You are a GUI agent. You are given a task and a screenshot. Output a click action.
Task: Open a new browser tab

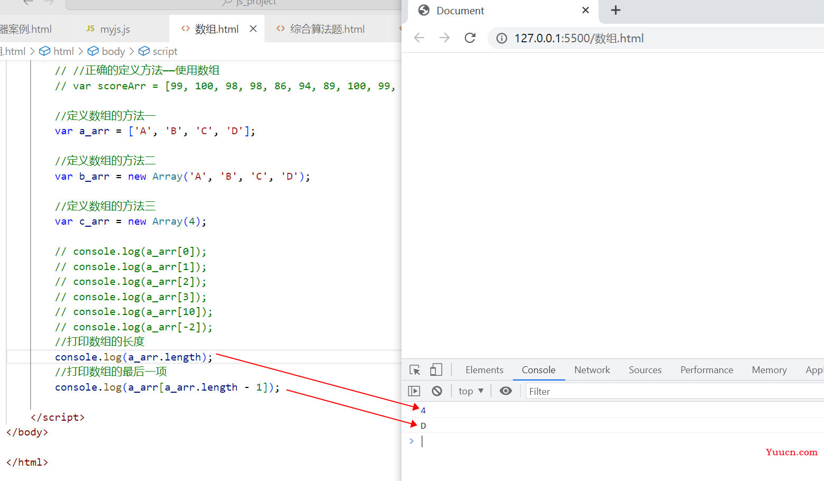pos(616,10)
